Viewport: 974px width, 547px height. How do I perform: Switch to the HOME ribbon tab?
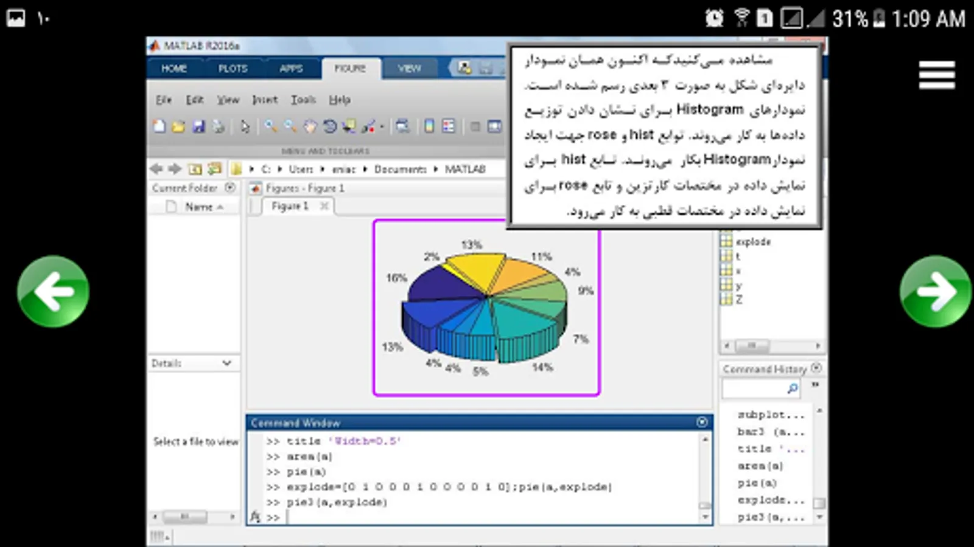coord(174,69)
